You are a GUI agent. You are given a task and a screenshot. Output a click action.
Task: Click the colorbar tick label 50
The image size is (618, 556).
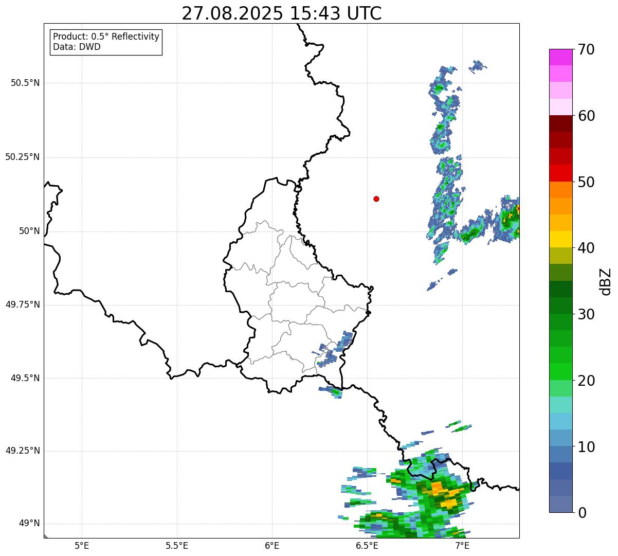tap(586, 182)
